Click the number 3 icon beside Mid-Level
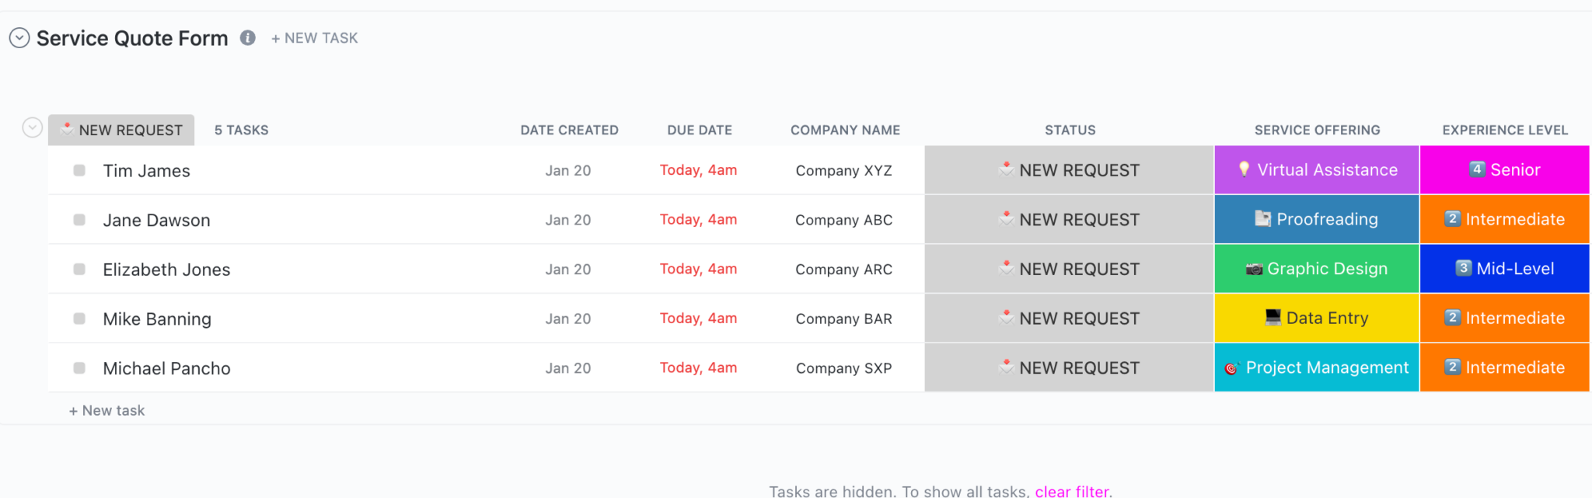This screenshot has width=1592, height=498. 1463,268
